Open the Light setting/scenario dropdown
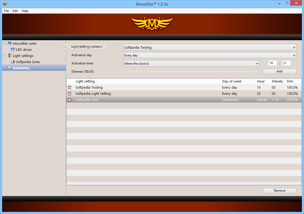 (210, 47)
